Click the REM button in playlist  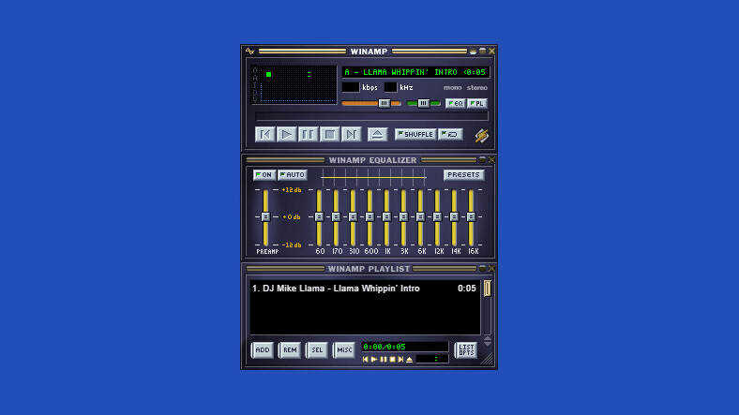pos(290,349)
